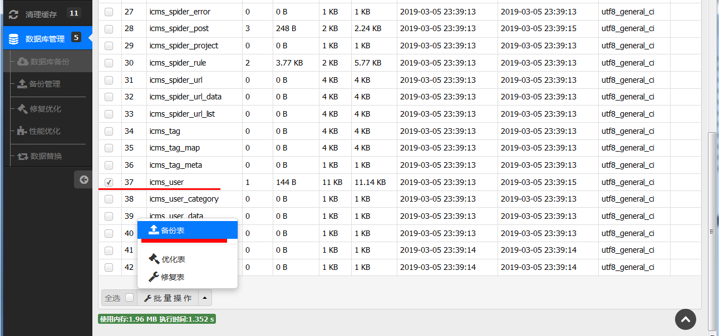The height and width of the screenshot is (336, 719).
Task: Collapse the sidebar with the arrow icon
Action: tap(83, 180)
